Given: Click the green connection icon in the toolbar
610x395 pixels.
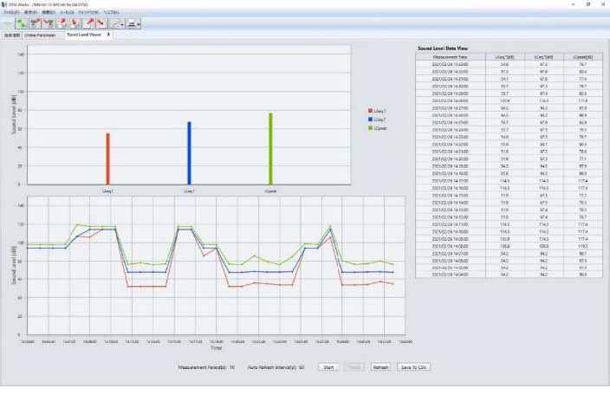Looking at the screenshot, I should coord(22,23).
